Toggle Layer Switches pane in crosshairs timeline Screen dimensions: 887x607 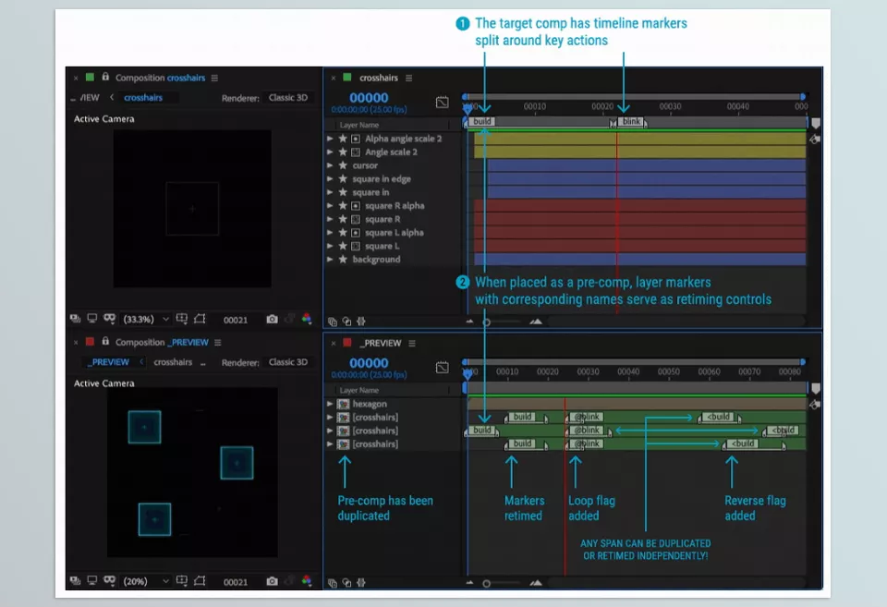point(333,322)
